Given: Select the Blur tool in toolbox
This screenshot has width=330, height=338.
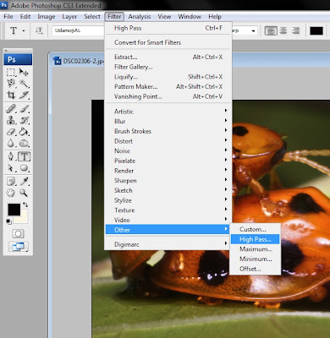Looking at the screenshot, I should (11, 144).
